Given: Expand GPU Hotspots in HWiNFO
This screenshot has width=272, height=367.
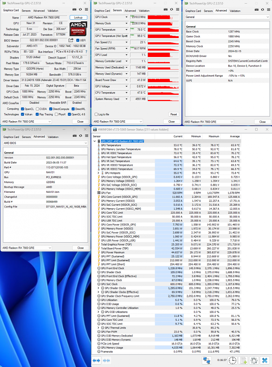Looking at the screenshot, I should tap(99, 173).
